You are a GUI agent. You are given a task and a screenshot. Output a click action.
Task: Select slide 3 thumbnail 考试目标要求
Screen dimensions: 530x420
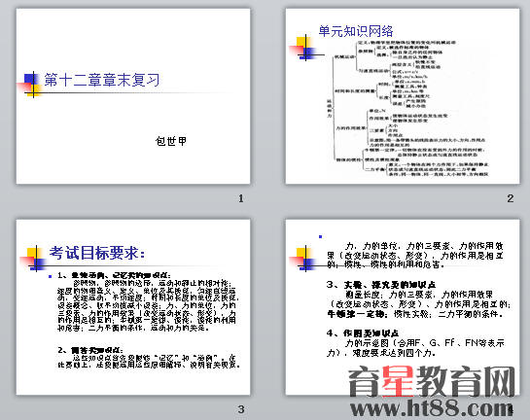click(x=133, y=307)
